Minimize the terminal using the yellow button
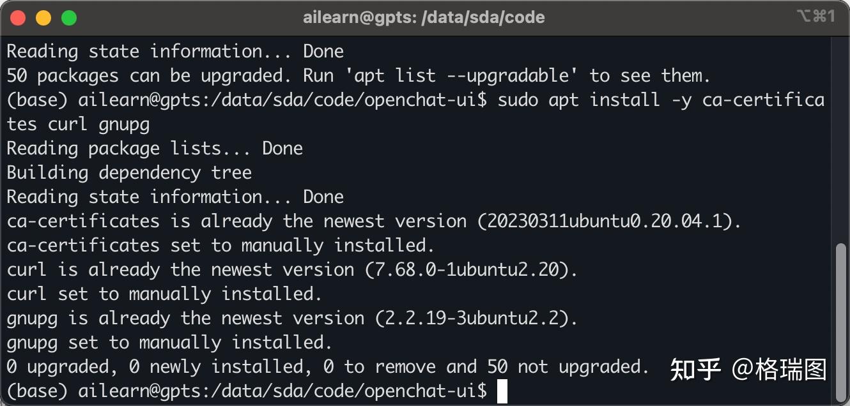This screenshot has width=850, height=406. [43, 17]
